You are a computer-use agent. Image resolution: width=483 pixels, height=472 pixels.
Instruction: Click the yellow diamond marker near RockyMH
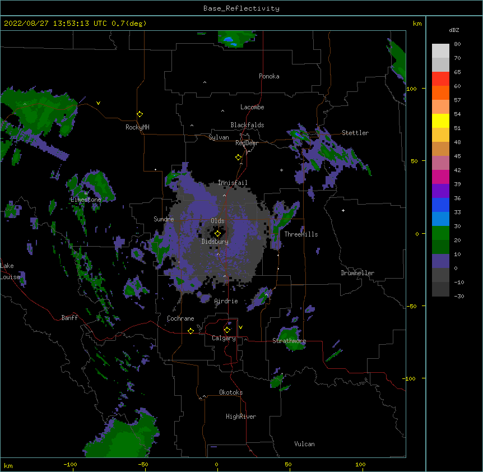coord(140,114)
